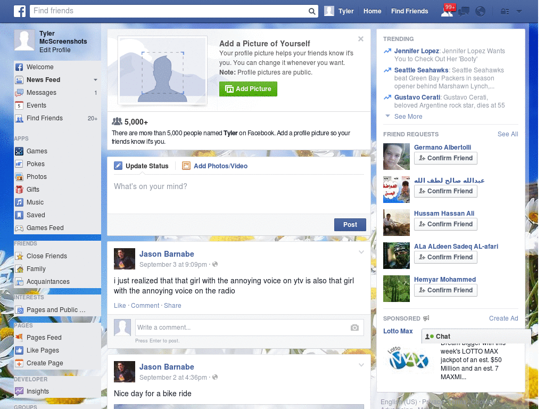Image resolution: width=545 pixels, height=409 pixels.
Task: Click Edit Profile link
Action: click(55, 50)
